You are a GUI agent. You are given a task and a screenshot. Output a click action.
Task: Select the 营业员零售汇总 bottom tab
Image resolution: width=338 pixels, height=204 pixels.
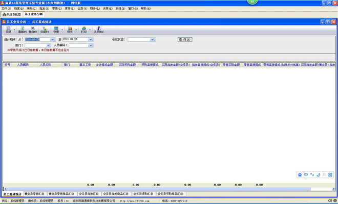click(34, 194)
